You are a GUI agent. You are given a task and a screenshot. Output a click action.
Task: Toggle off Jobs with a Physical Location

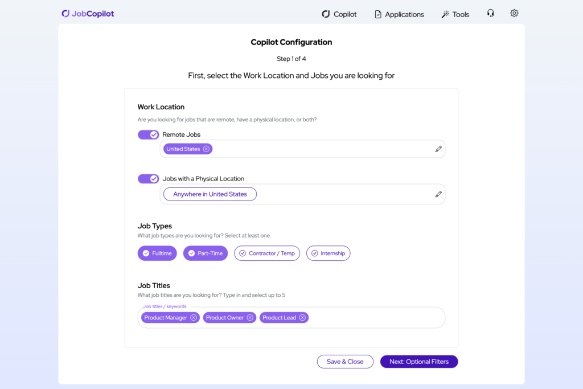point(148,178)
